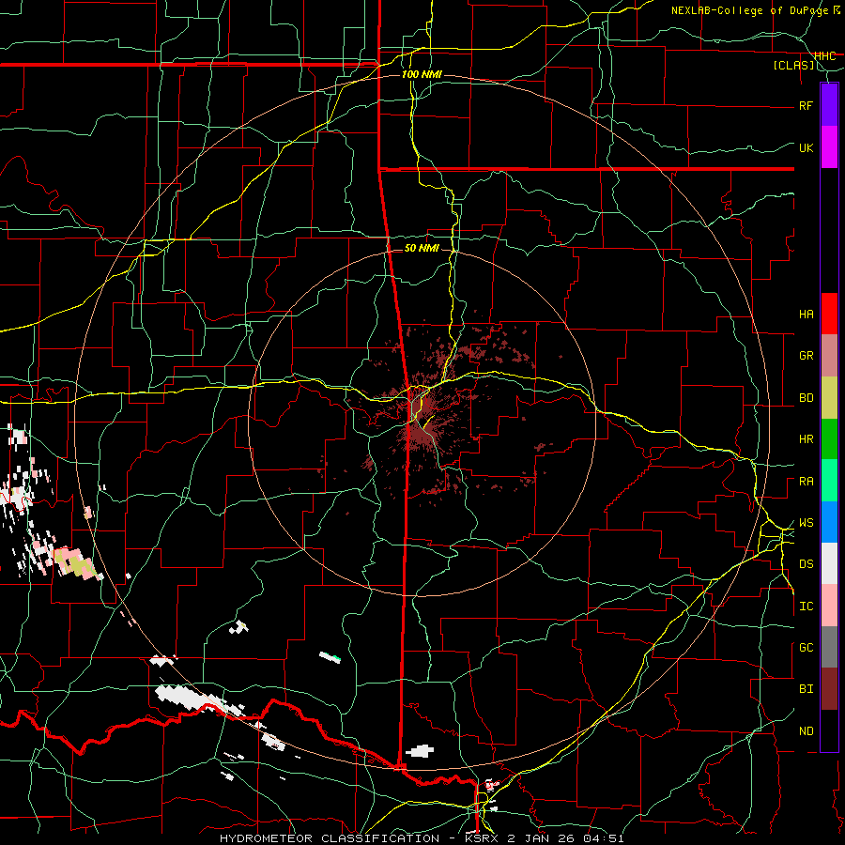Image resolution: width=845 pixels, height=845 pixels.
Task: Click the BI legend label
Action: pos(806,689)
